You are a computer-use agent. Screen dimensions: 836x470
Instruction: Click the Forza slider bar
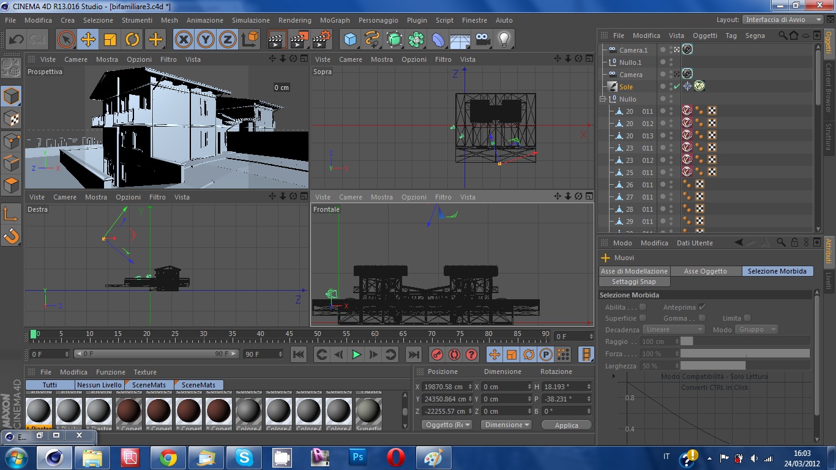point(745,354)
